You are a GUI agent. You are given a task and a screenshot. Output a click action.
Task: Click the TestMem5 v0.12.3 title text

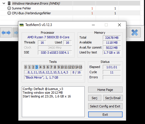38,25
